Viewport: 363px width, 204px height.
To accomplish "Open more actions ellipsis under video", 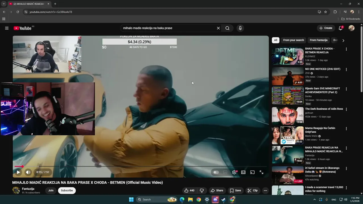I will (265, 190).
